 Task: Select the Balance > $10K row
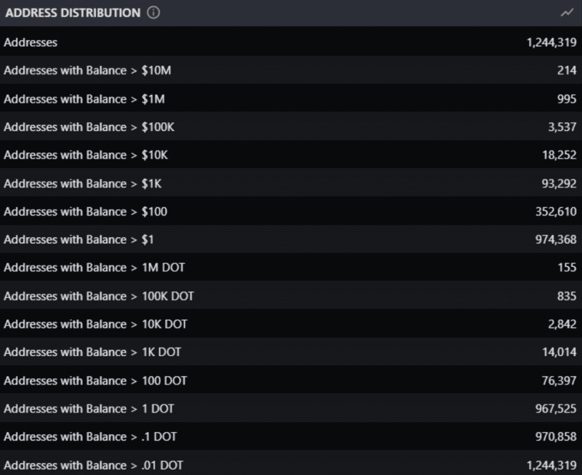pyautogui.click(x=291, y=155)
